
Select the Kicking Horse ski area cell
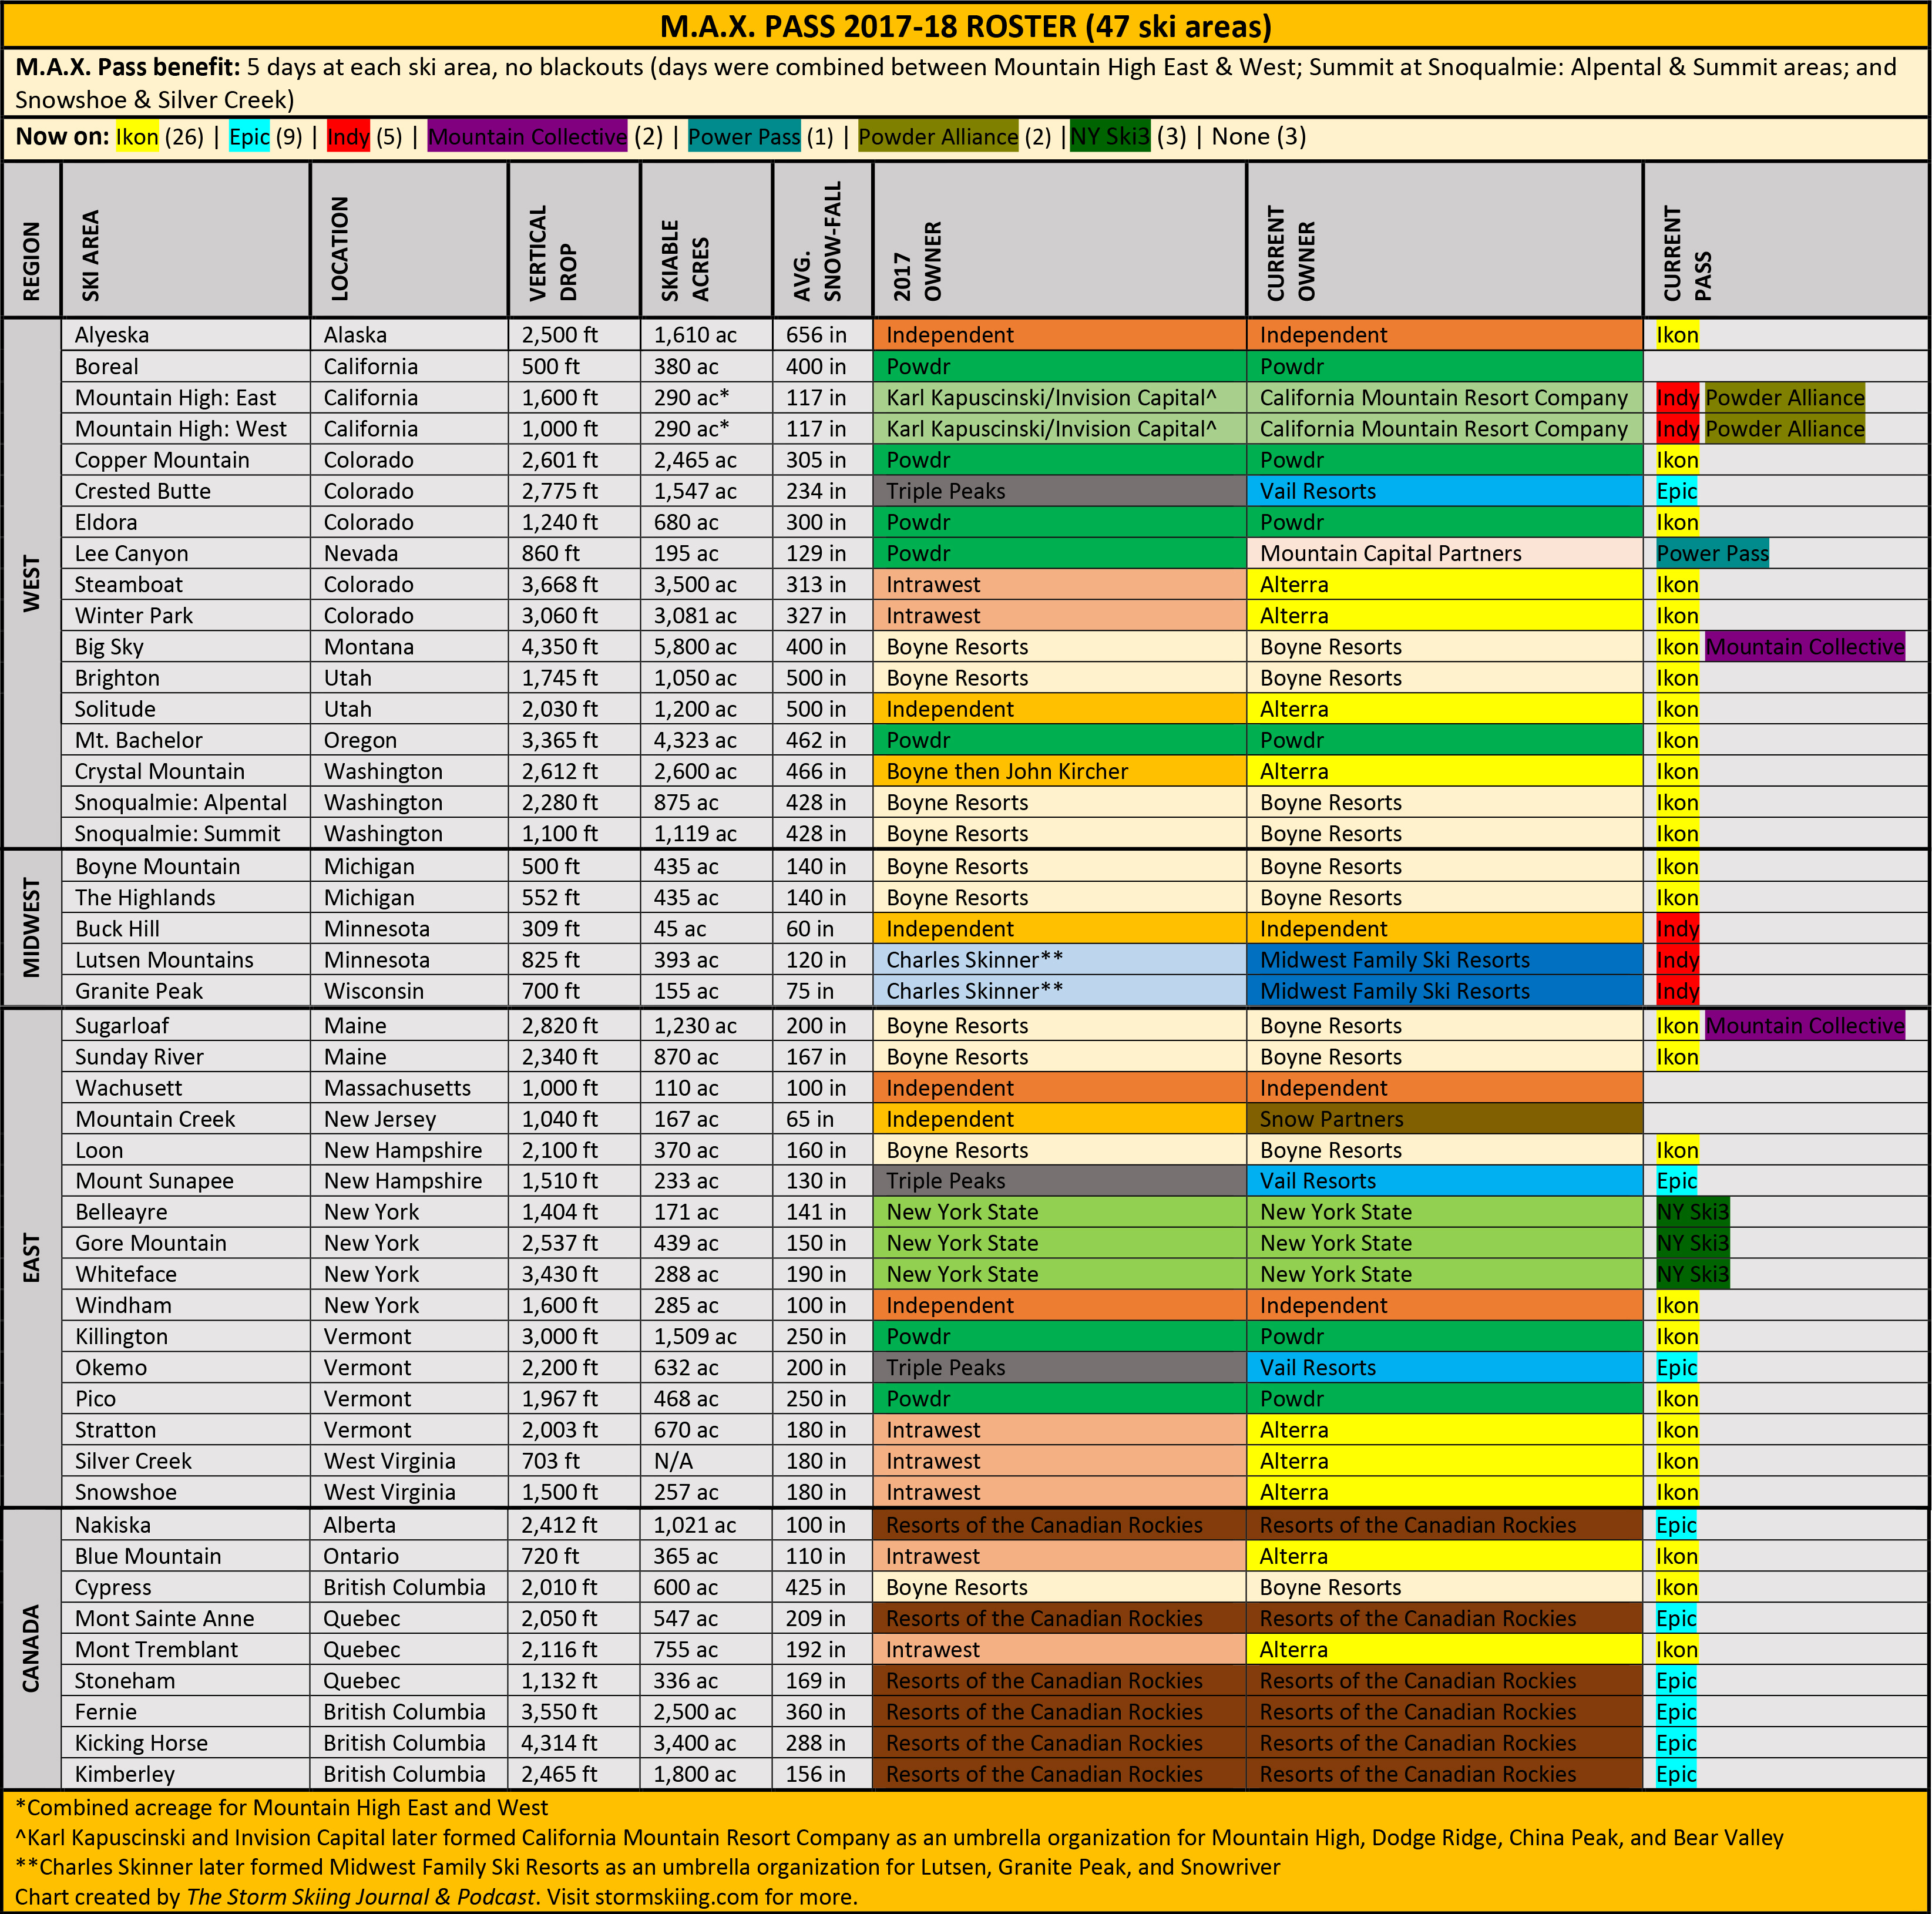[x=141, y=1743]
